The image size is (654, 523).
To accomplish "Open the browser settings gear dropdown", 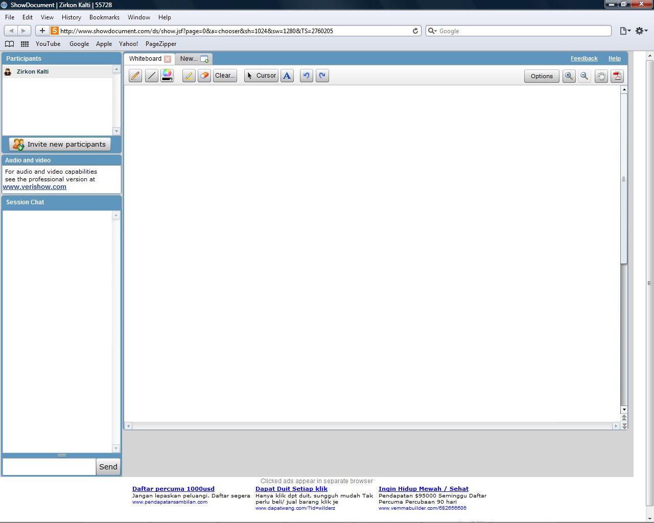I will 641,31.
